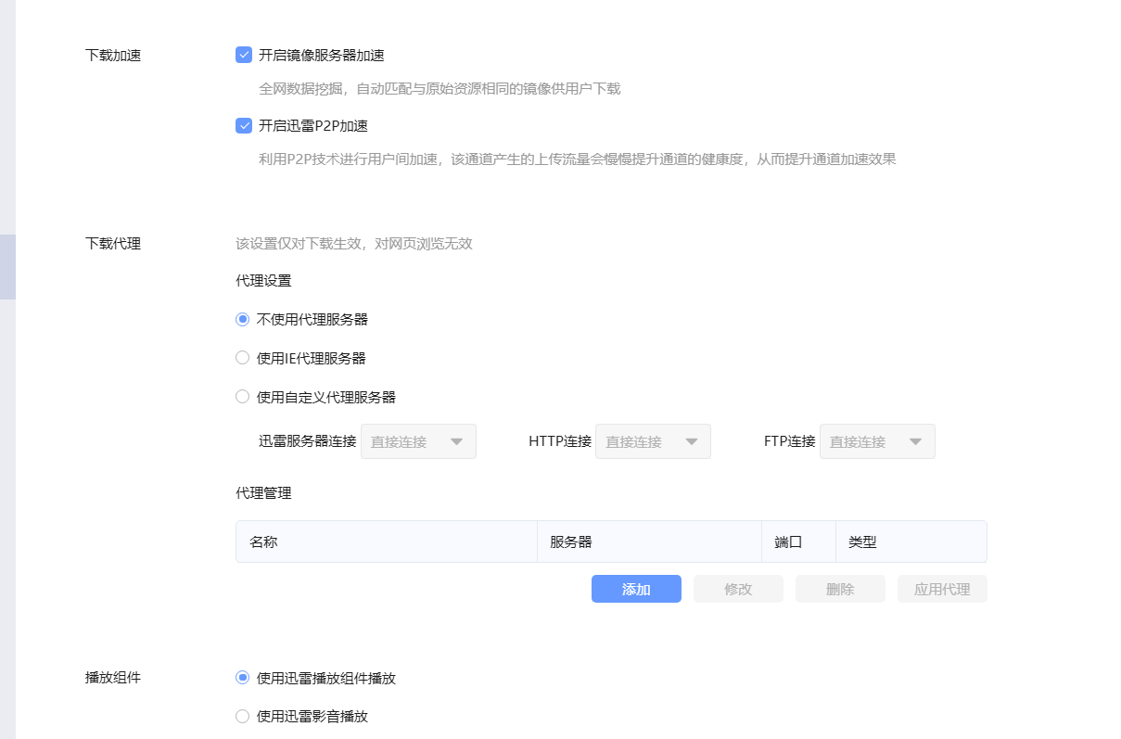Enable the 开启镜像服务器加速 checkbox

tap(243, 55)
